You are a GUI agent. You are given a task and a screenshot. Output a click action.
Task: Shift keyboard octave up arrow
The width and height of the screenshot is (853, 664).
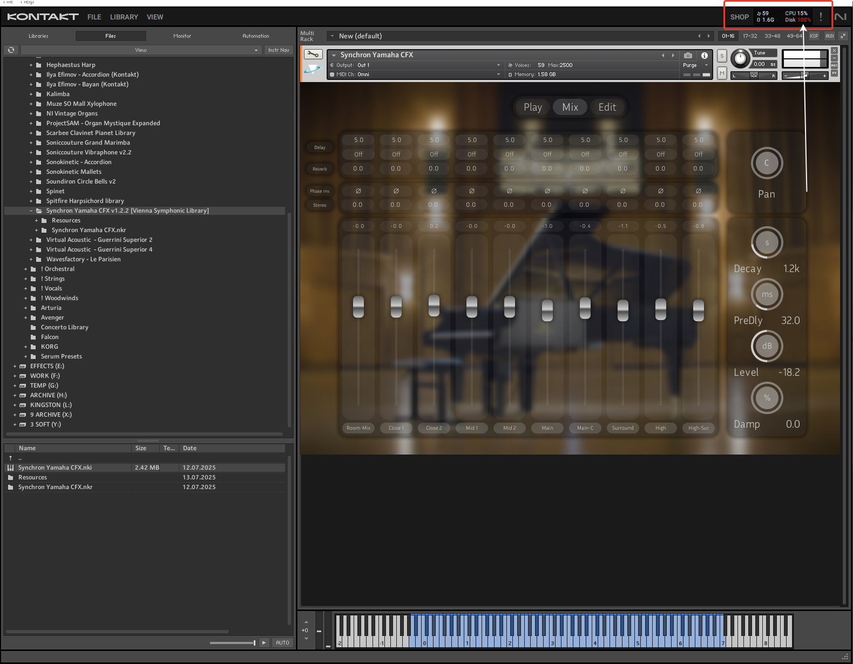(306, 622)
